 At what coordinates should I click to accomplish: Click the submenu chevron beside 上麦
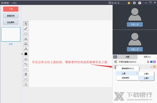(137, 74)
